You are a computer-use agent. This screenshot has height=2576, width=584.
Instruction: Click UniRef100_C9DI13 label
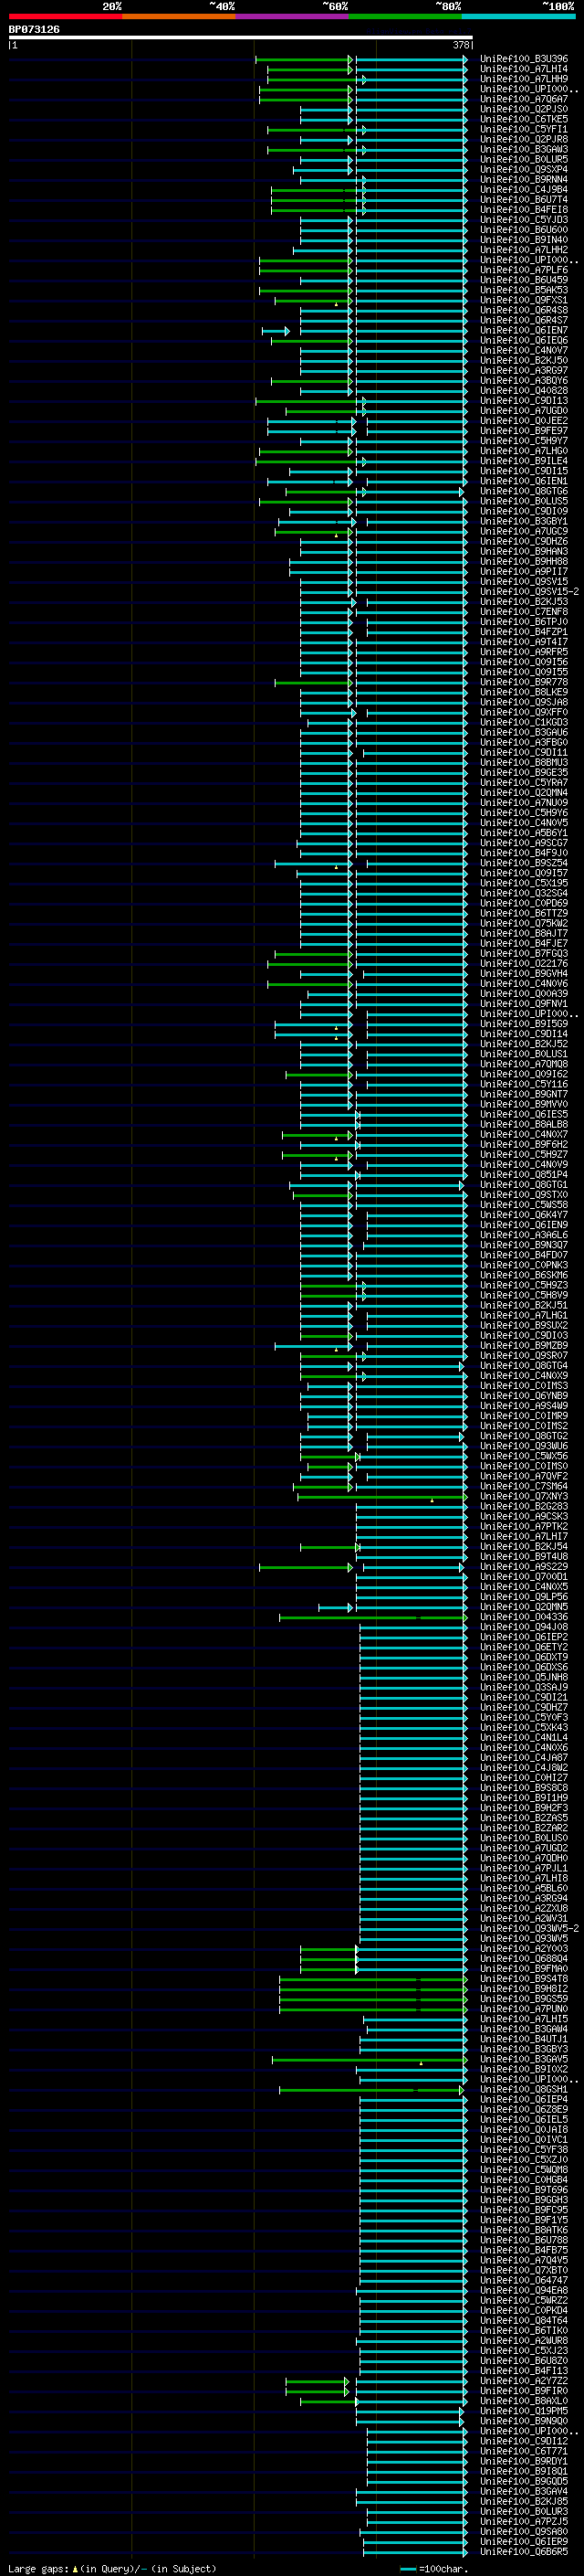(524, 400)
